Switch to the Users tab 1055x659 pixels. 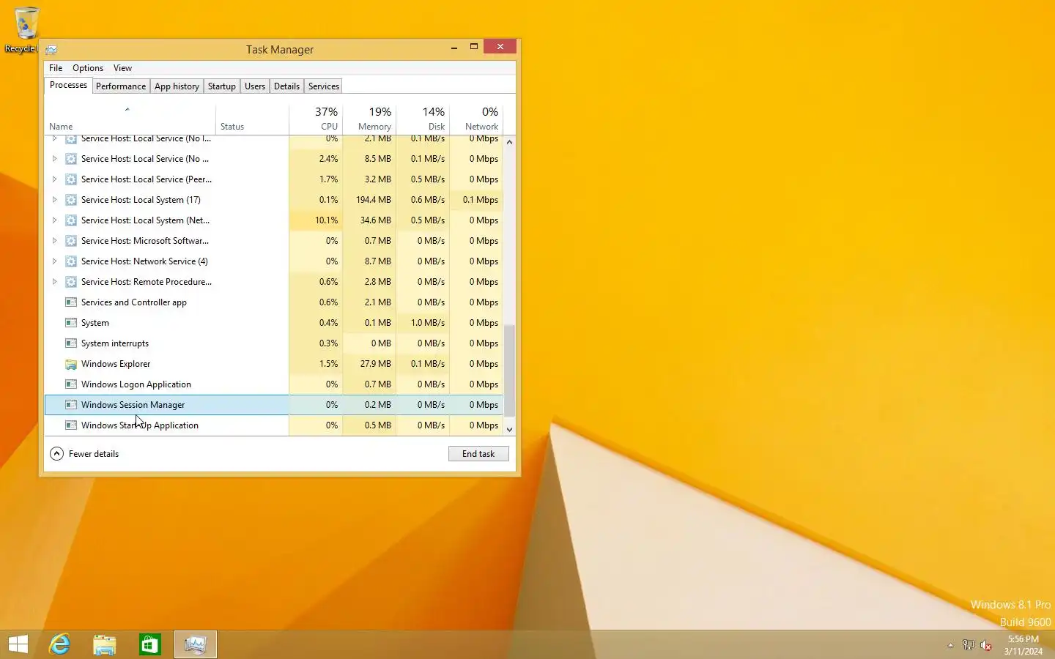click(255, 86)
